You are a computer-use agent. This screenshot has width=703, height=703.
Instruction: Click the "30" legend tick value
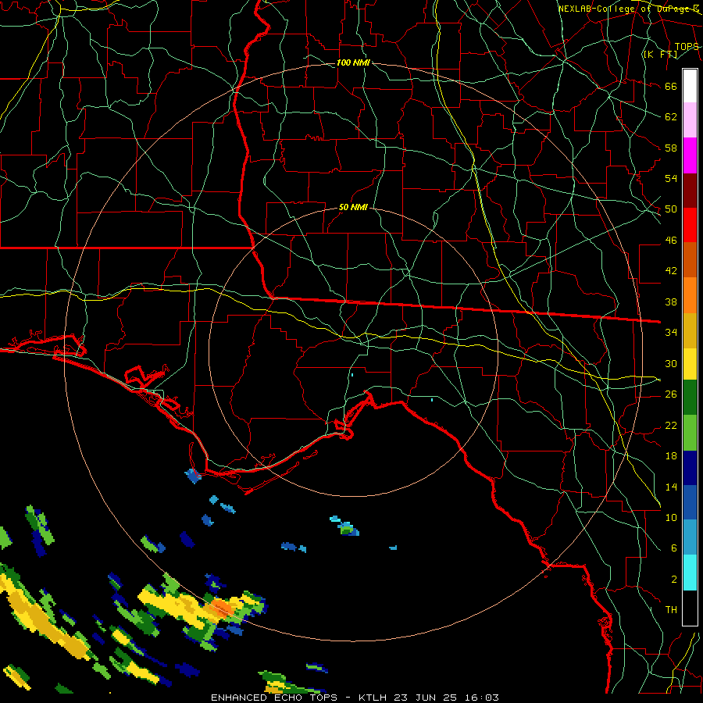click(671, 363)
